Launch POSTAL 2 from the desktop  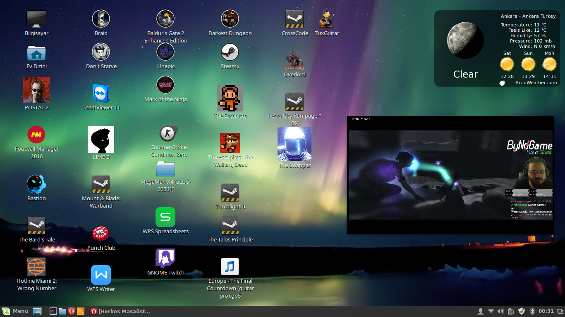[x=36, y=90]
